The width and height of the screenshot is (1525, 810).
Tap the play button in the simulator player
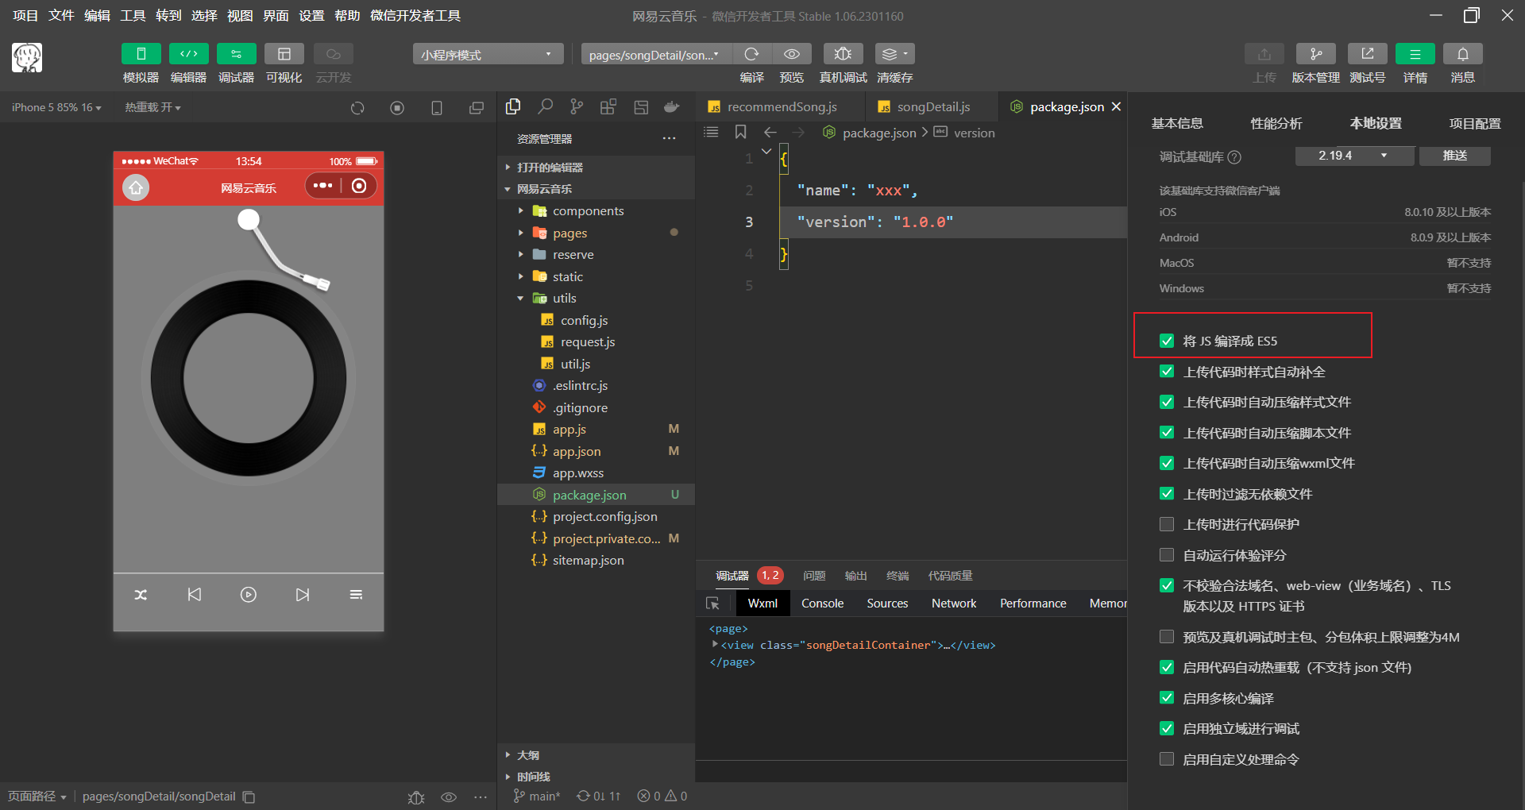tap(249, 595)
